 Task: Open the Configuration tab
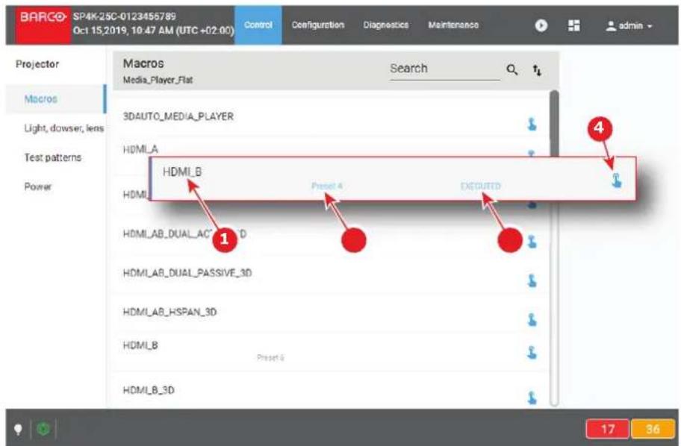(x=318, y=25)
